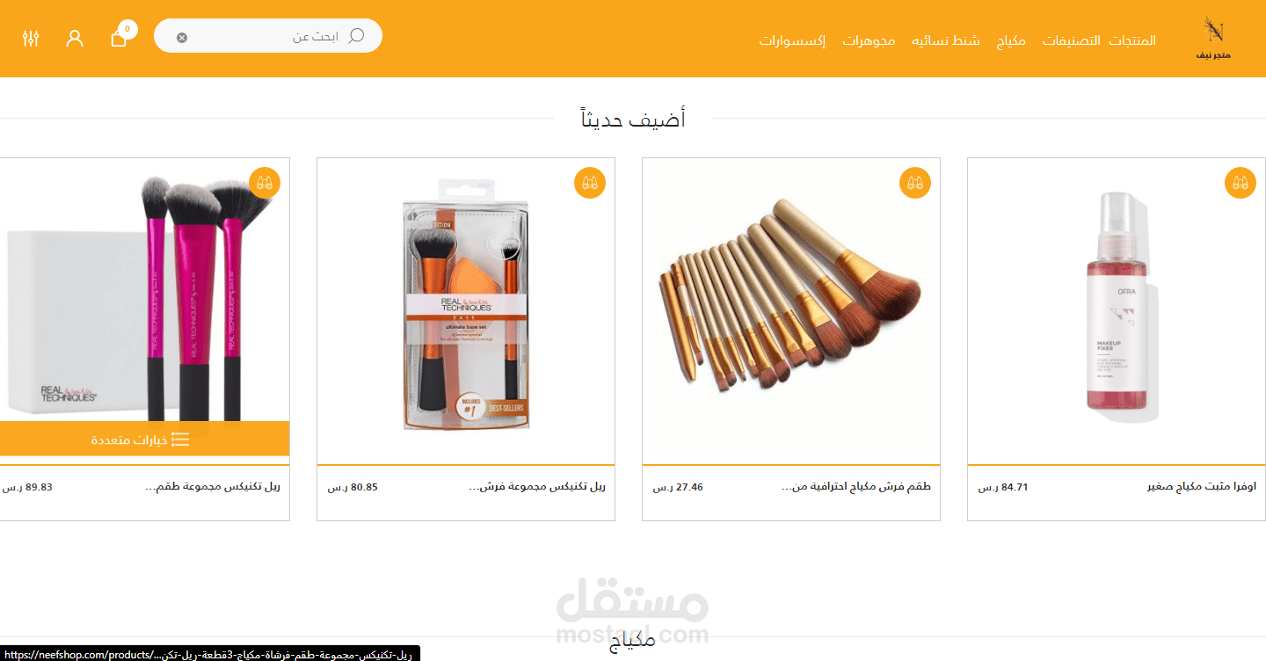The width and height of the screenshot is (1266, 661).
Task: Open the اوفرا مثبت مكياج صغير product title
Action: (1202, 486)
